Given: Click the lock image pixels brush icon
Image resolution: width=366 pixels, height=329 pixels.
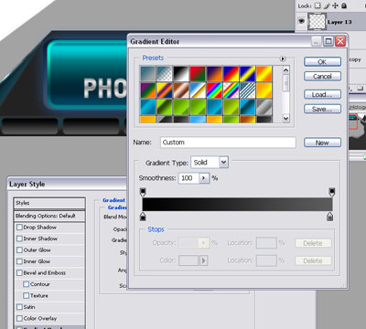Looking at the screenshot, I should [327, 5].
